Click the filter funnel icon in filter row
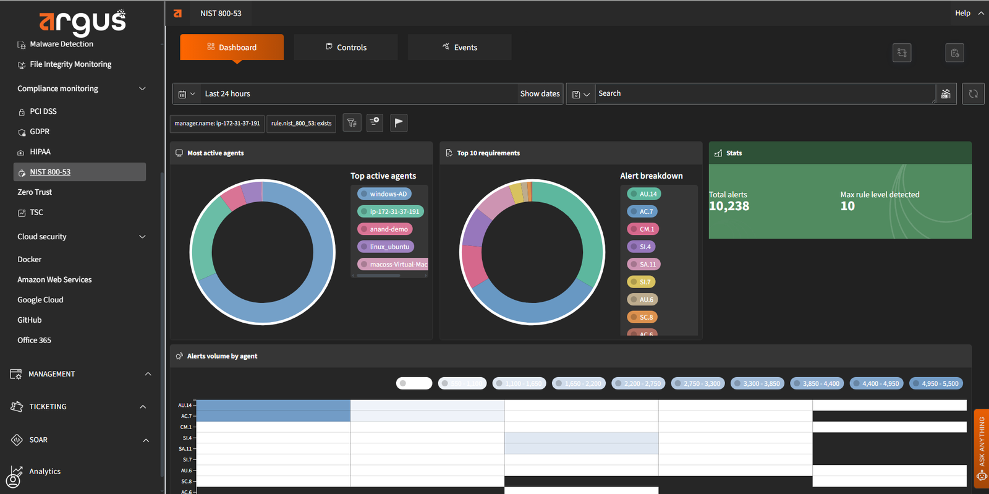 point(352,123)
